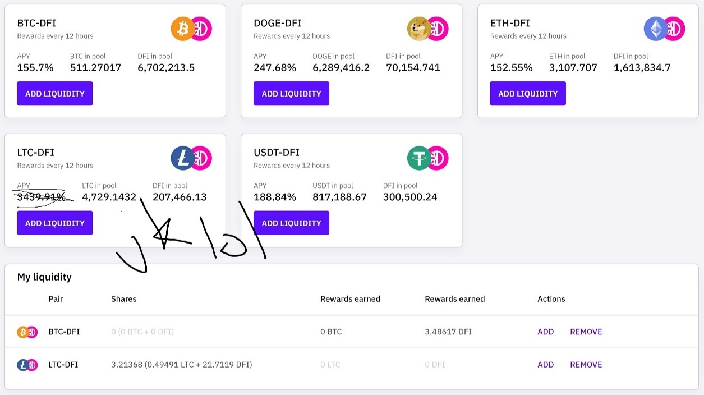The height and width of the screenshot is (395, 704).
Task: Add liquidity to the USDT-DFI pool
Action: point(291,223)
